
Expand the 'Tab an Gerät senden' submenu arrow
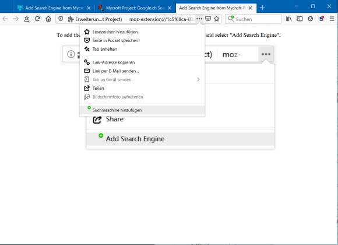pyautogui.click(x=198, y=79)
